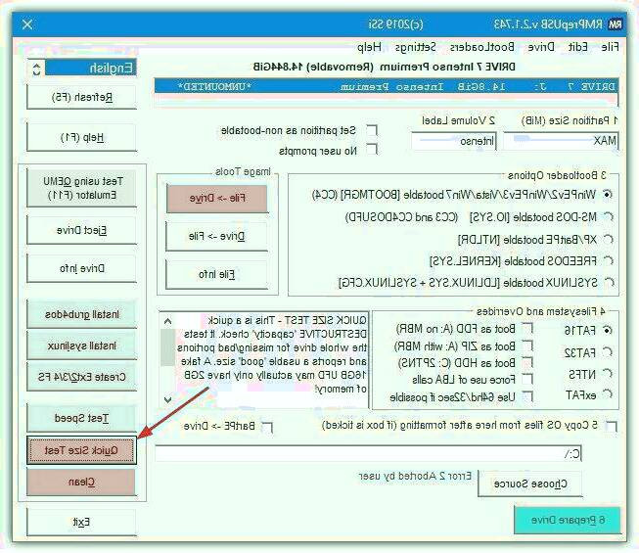
Task: Click the Install grub4dos button
Action: 81,314
